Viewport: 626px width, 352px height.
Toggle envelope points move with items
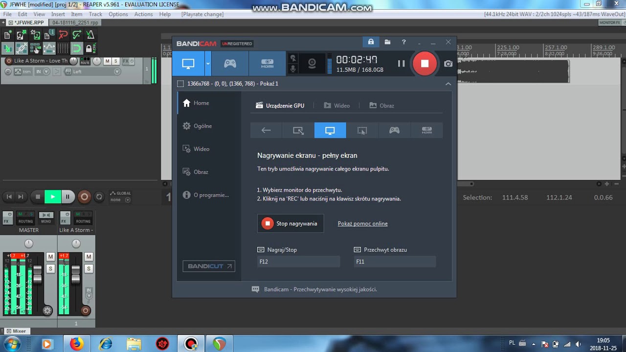tap(49, 48)
